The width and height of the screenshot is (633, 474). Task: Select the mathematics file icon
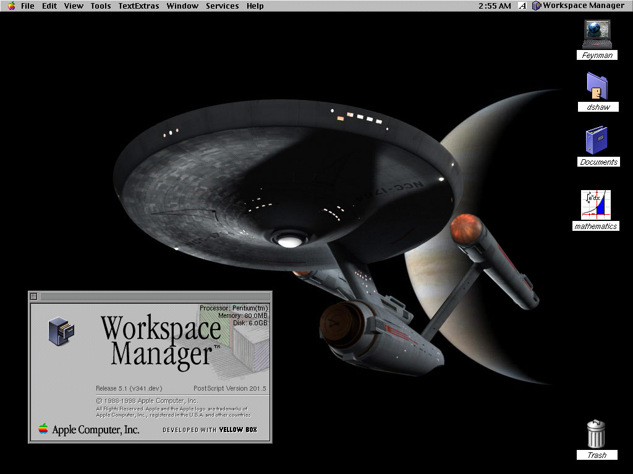tap(596, 205)
